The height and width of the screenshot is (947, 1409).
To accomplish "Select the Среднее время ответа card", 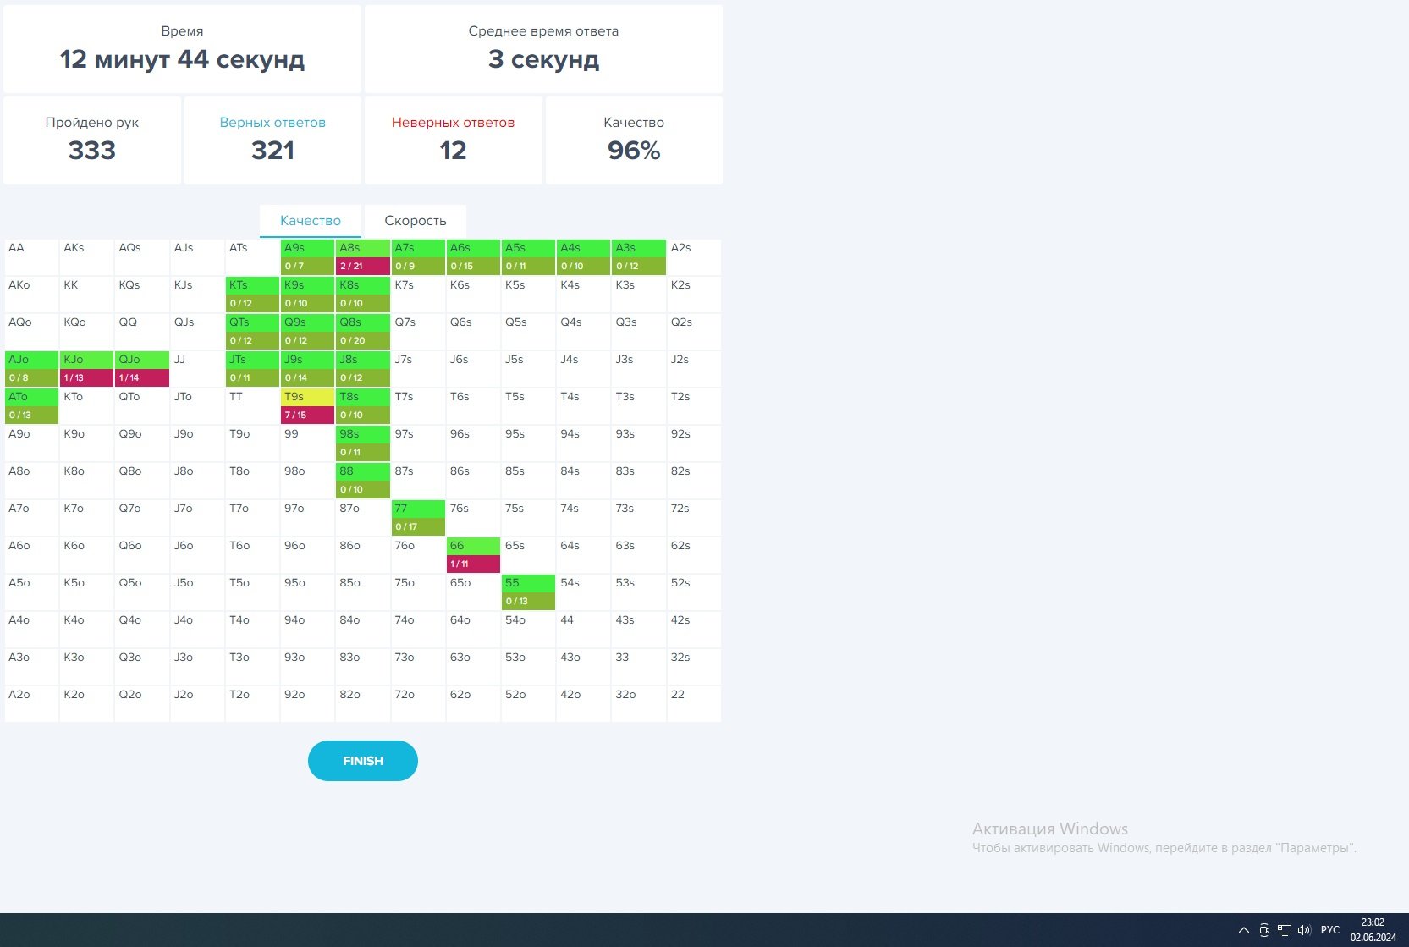I will [x=543, y=49].
